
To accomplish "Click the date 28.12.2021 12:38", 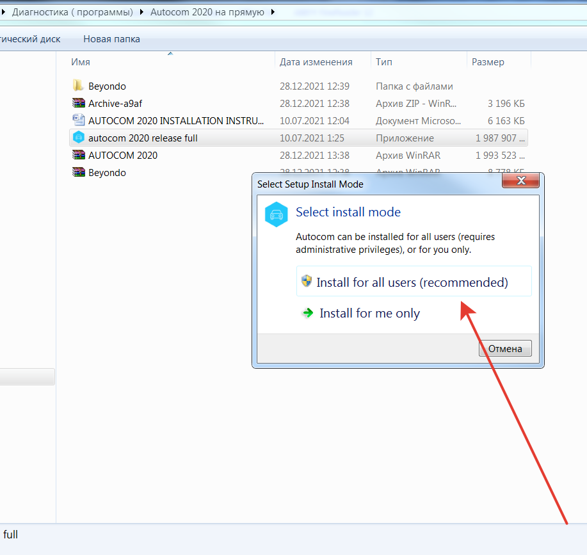I will [x=314, y=103].
